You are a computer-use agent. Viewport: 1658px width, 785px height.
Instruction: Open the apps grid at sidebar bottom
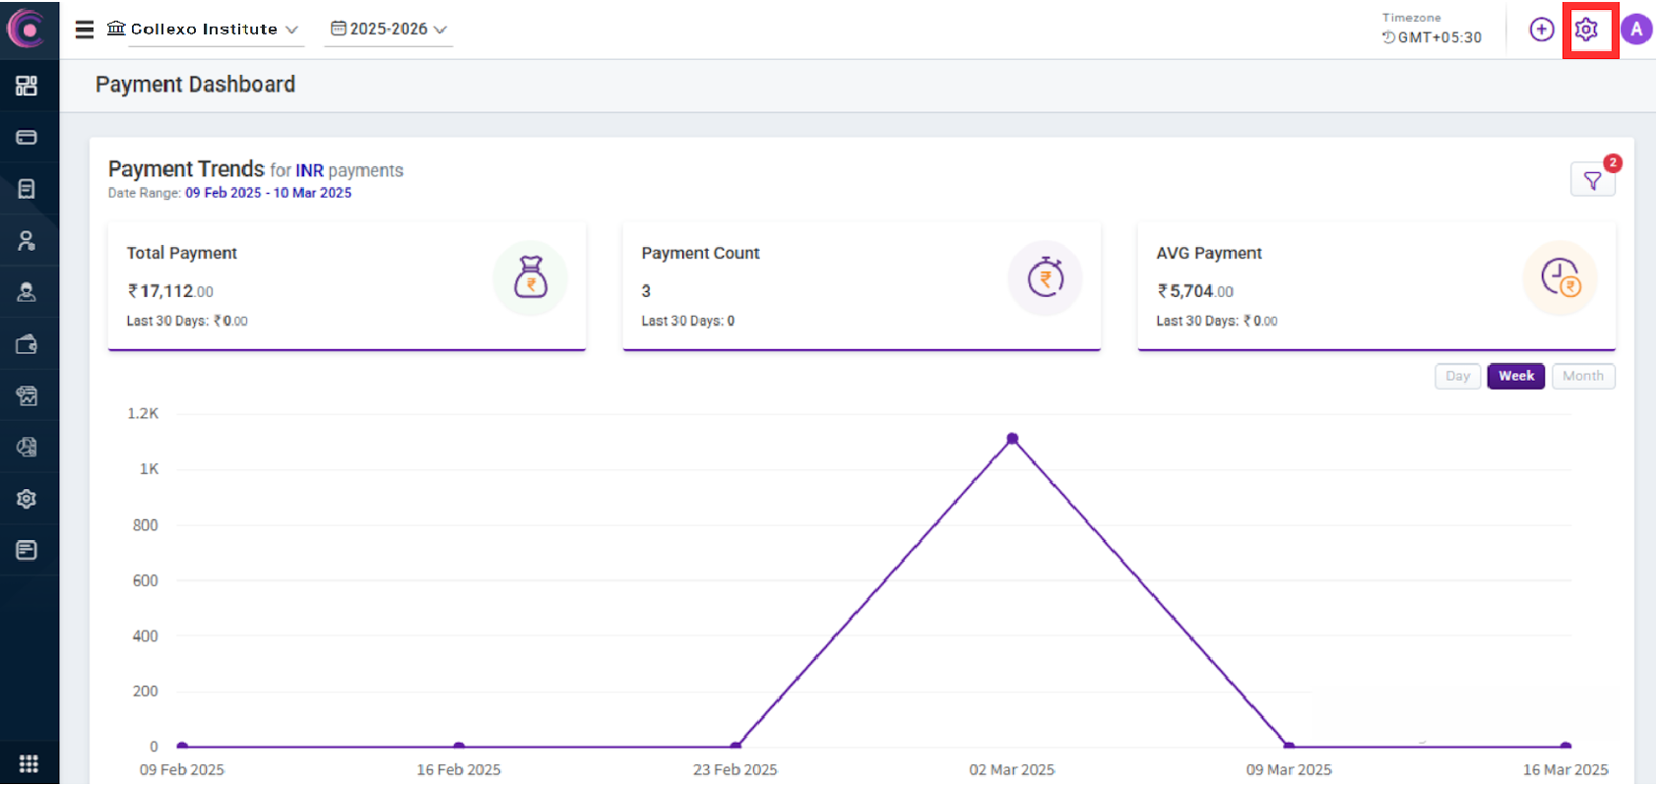(28, 763)
